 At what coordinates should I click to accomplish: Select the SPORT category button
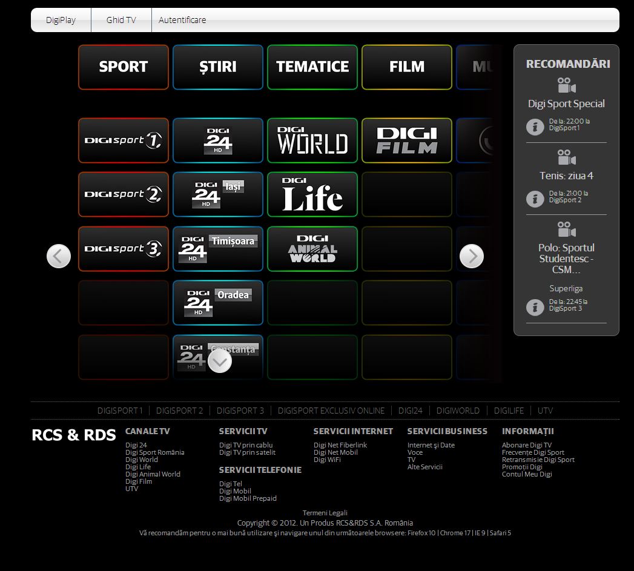[x=123, y=67]
